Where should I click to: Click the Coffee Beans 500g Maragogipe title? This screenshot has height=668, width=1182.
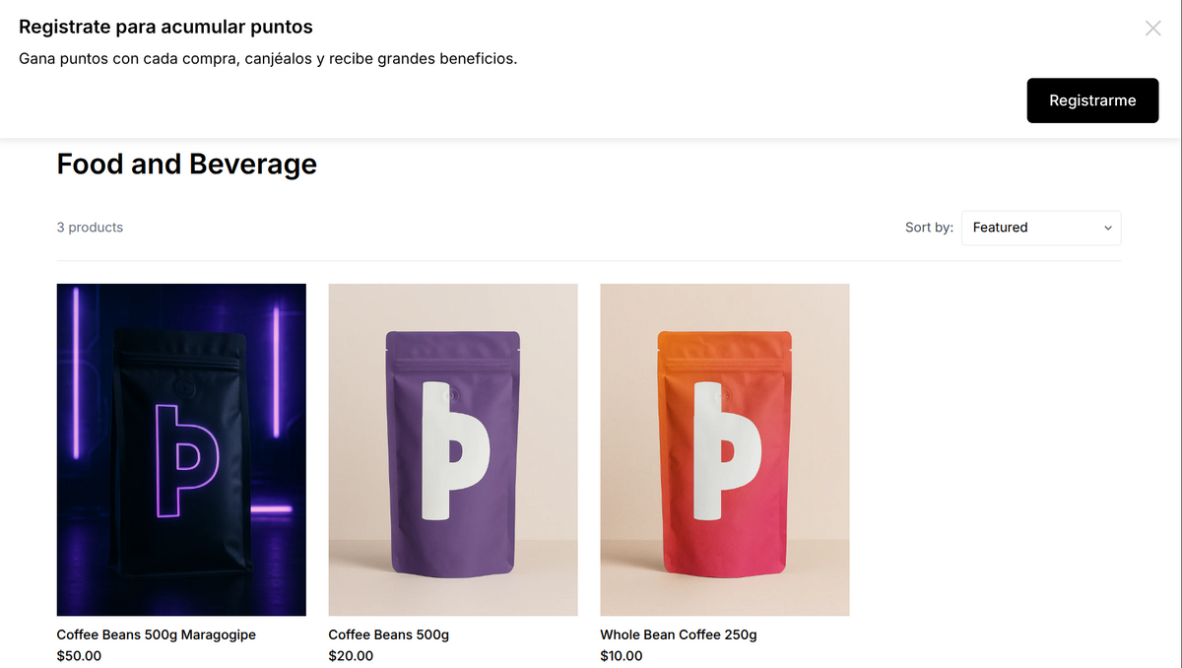pyautogui.click(x=156, y=635)
